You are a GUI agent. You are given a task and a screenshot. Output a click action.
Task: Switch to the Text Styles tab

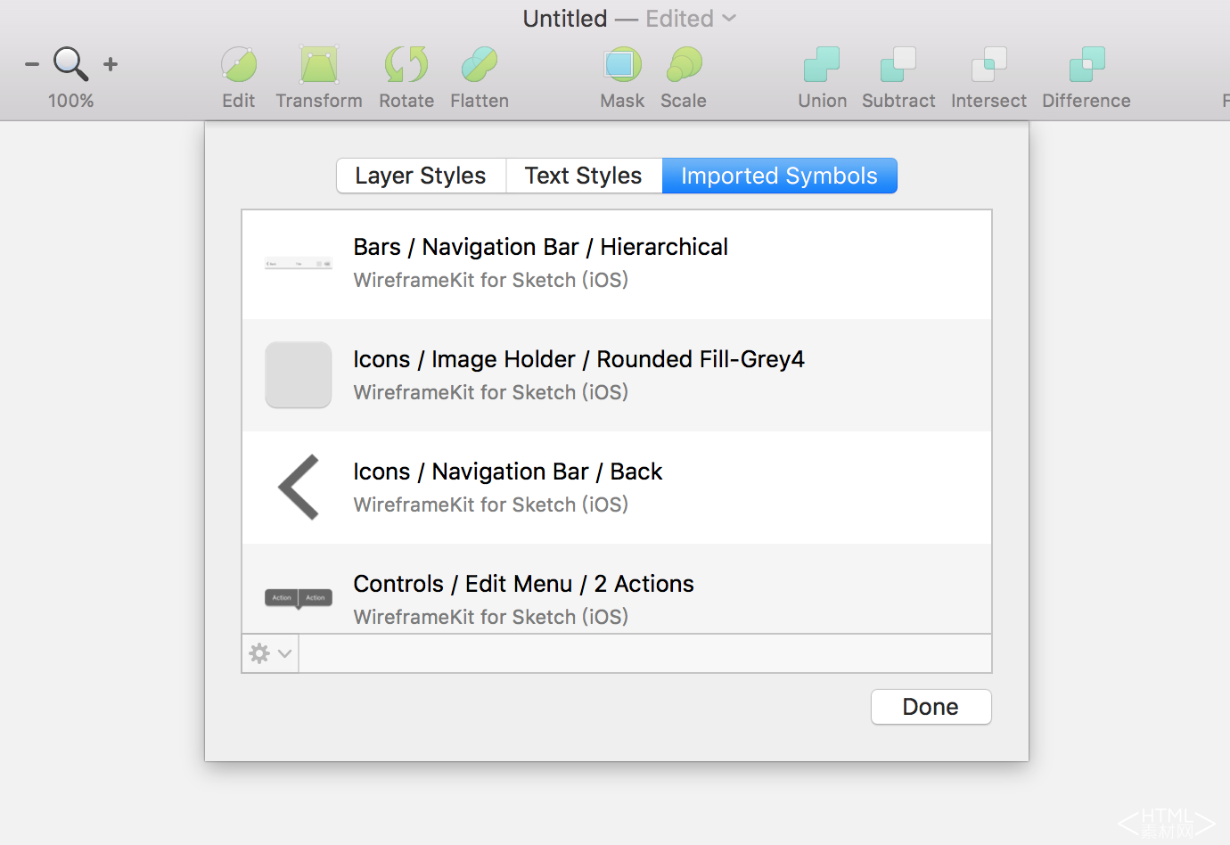pos(584,176)
